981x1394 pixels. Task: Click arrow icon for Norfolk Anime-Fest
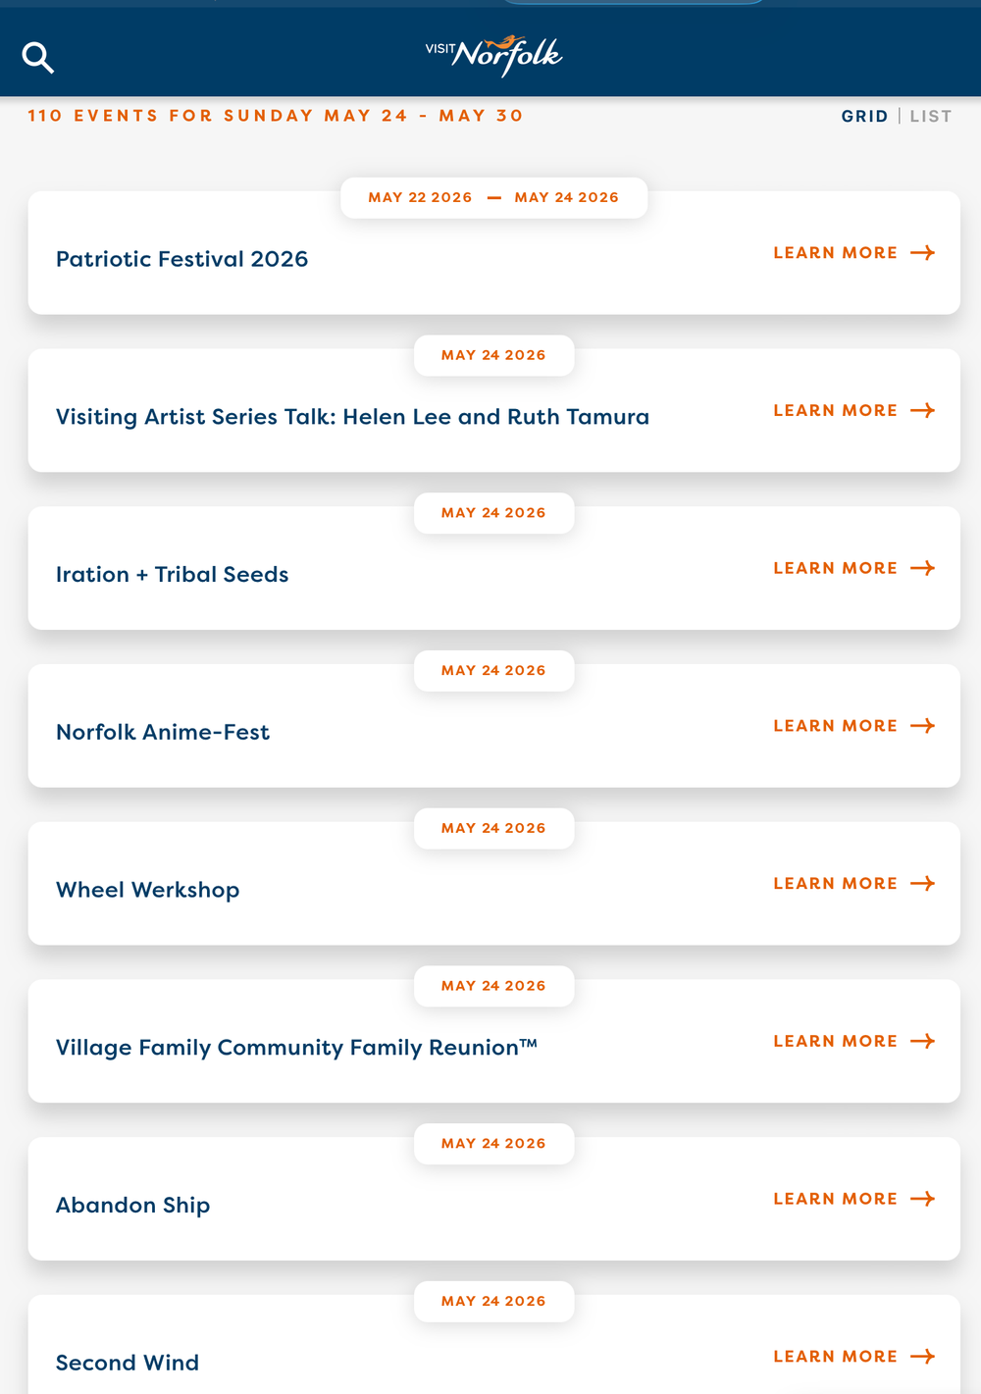click(x=922, y=726)
